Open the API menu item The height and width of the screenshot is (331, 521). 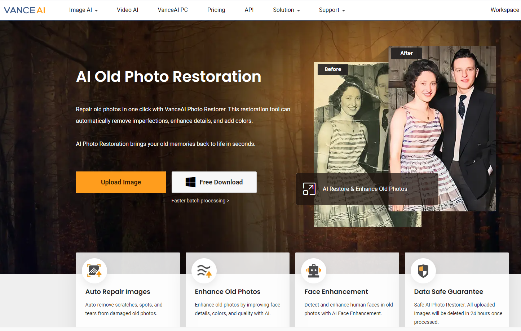[x=249, y=10]
